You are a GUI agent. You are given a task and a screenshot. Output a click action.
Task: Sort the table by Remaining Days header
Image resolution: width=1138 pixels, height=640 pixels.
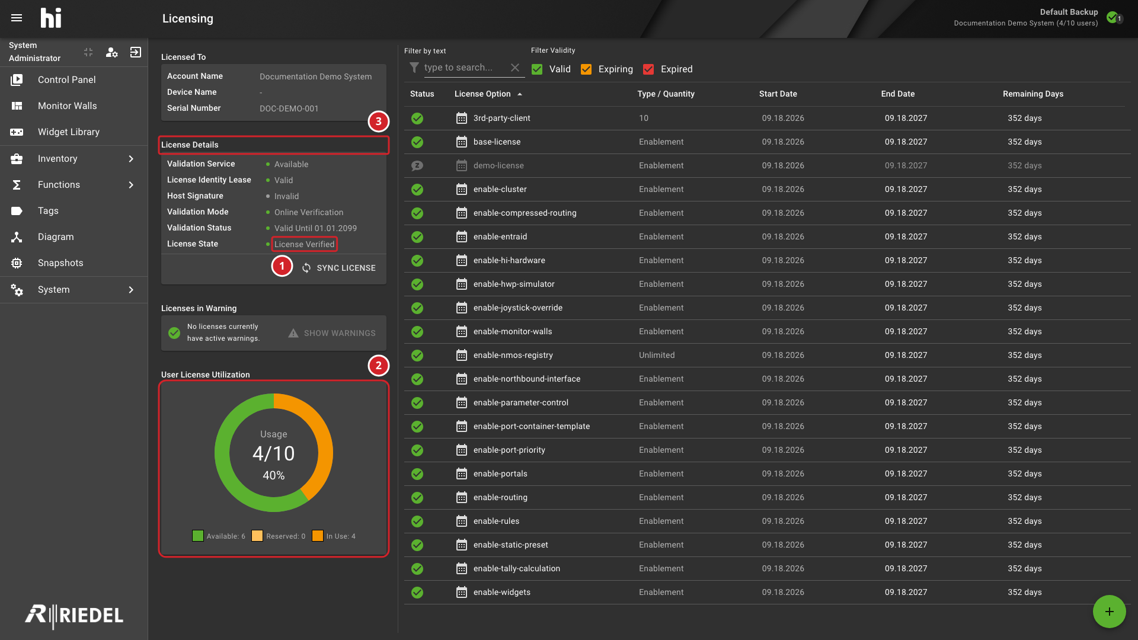pos(1032,94)
